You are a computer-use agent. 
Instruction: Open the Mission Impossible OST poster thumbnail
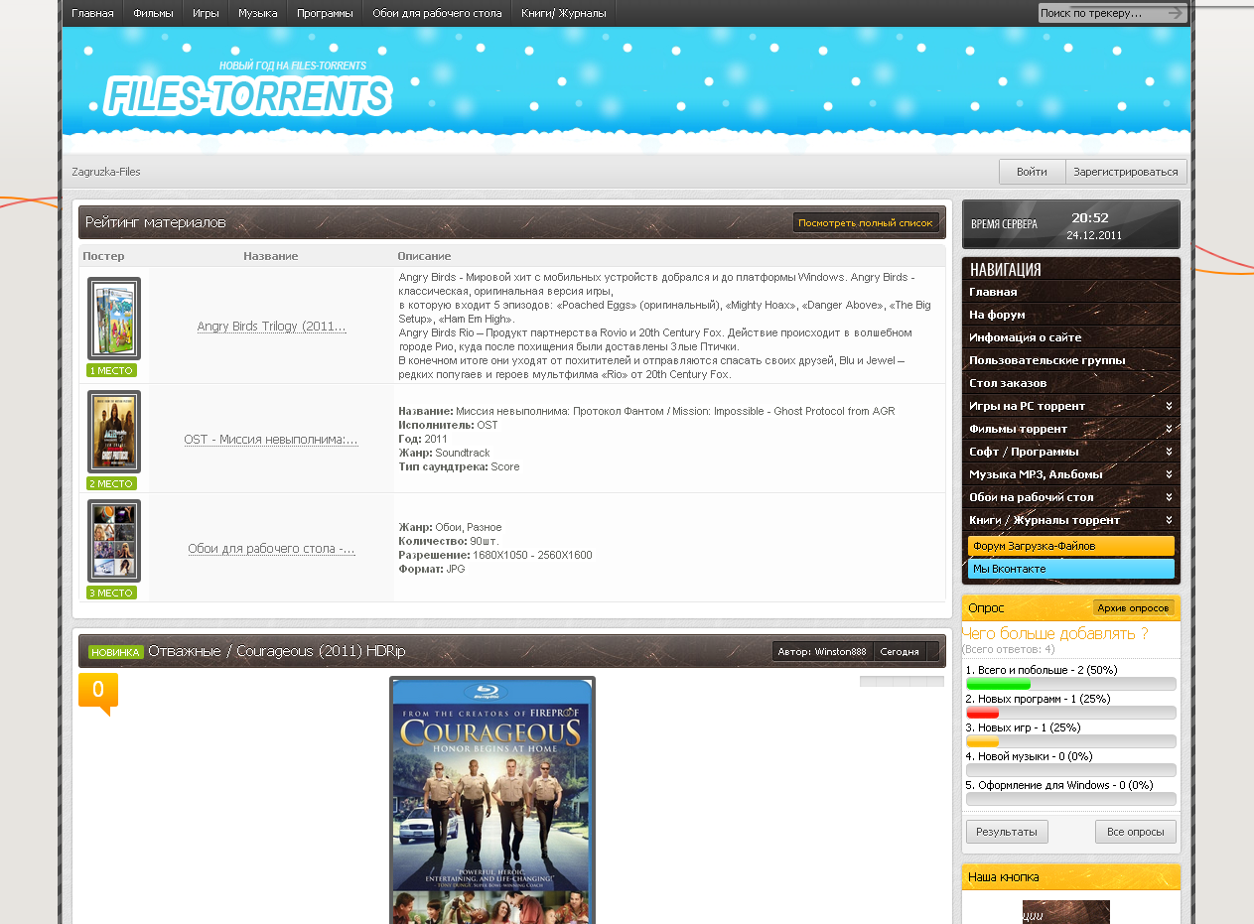(114, 432)
